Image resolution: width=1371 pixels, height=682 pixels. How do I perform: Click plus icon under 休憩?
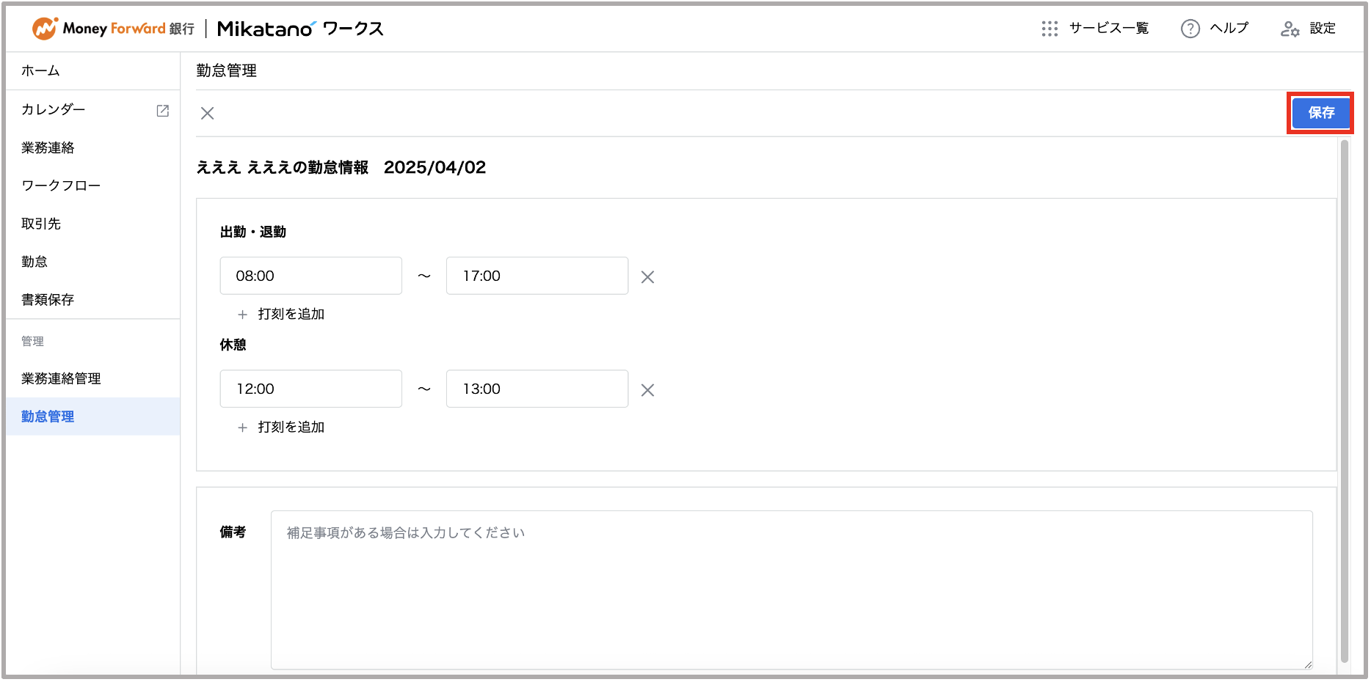[242, 428]
